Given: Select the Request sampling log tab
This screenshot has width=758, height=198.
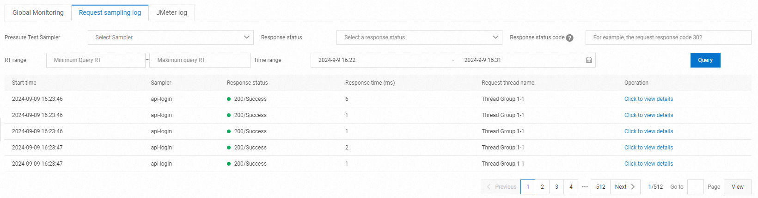Looking at the screenshot, I should click(110, 12).
